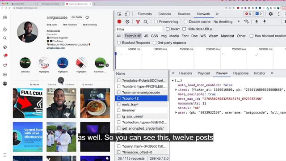Check the Invert filter checkbox

click(x=168, y=29)
